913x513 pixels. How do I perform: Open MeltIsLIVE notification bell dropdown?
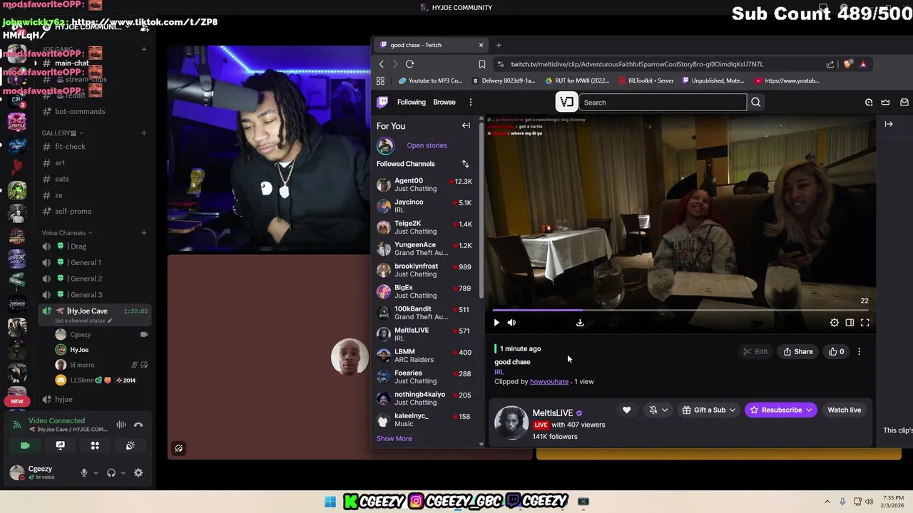tap(658, 410)
